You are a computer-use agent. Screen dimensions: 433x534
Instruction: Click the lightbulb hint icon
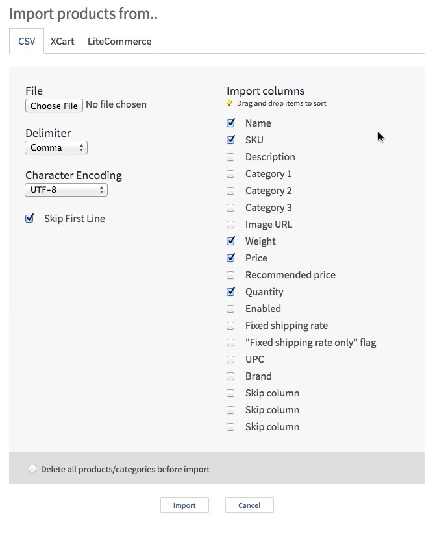tap(229, 103)
